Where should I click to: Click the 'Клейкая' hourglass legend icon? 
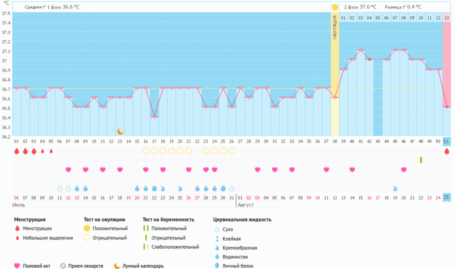[x=217, y=238]
